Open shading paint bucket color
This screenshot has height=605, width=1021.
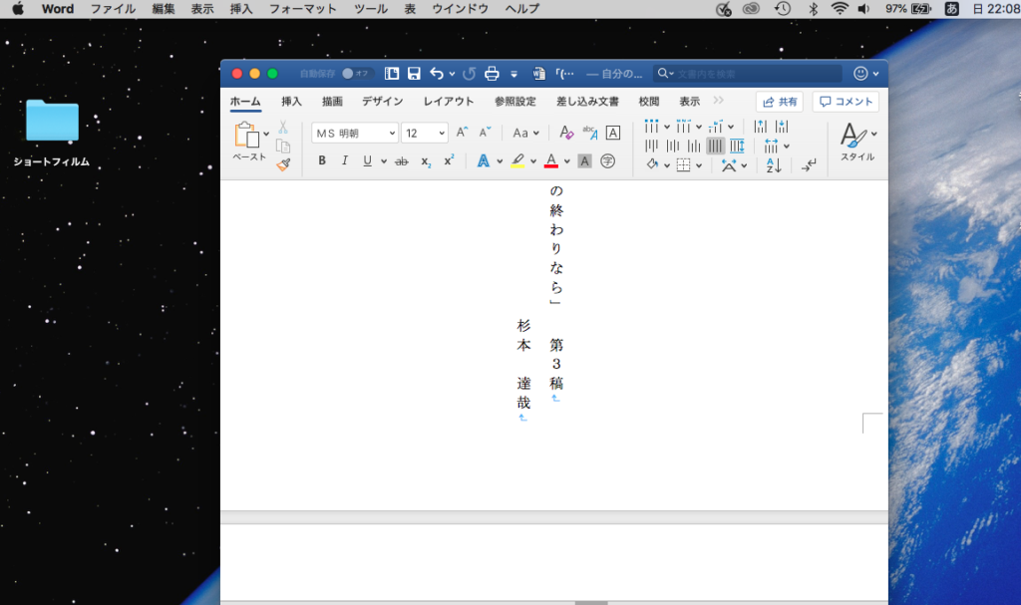[652, 165]
